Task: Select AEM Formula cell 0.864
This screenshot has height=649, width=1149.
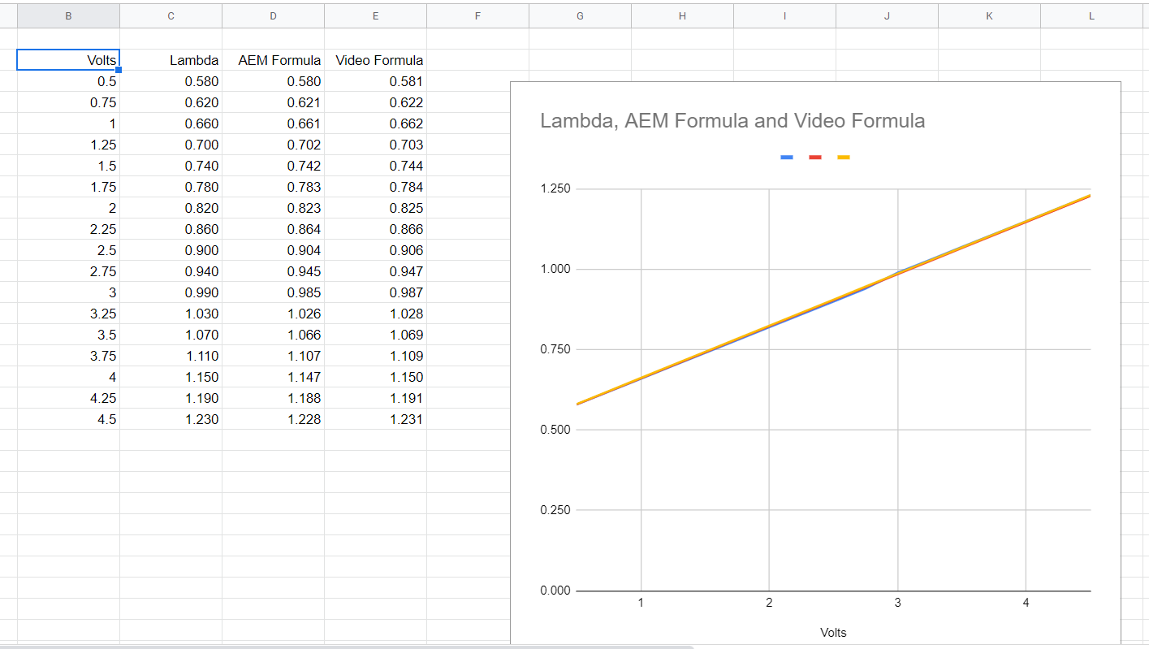Action: [x=273, y=229]
